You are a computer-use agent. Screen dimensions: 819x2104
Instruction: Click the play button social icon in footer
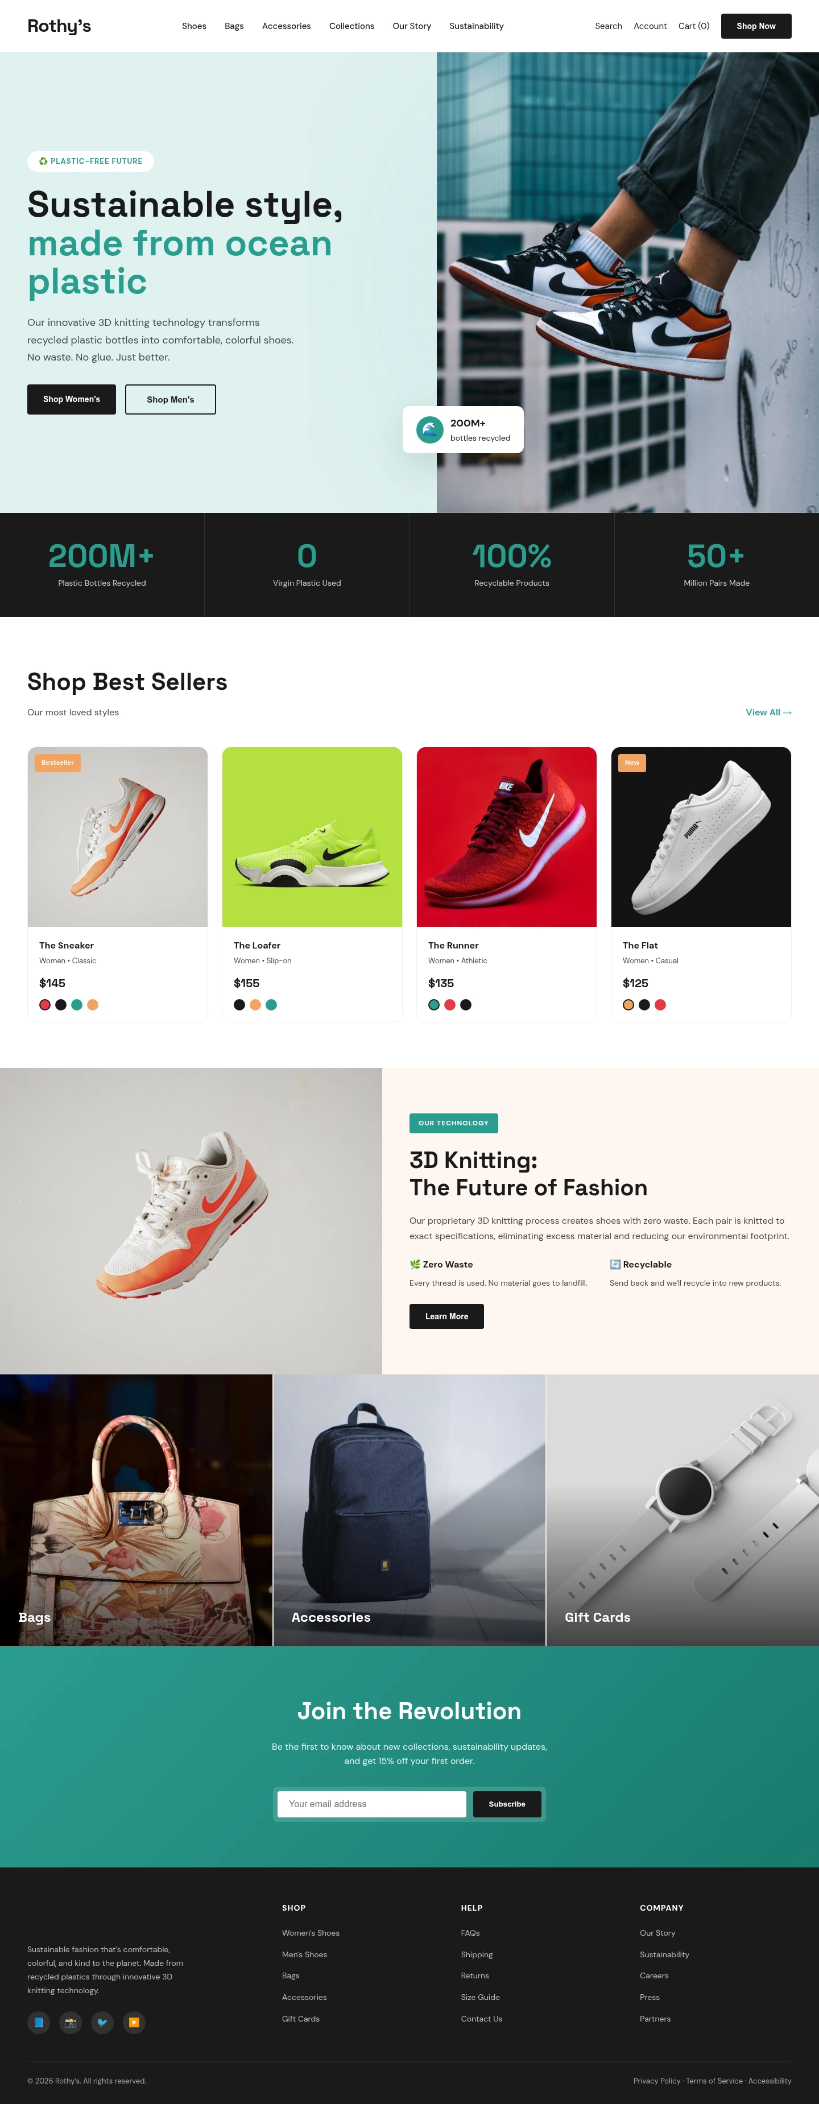[x=134, y=2022]
